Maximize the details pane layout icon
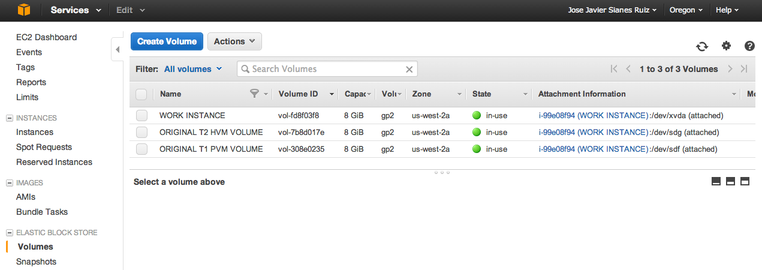762x270 pixels. (x=745, y=181)
